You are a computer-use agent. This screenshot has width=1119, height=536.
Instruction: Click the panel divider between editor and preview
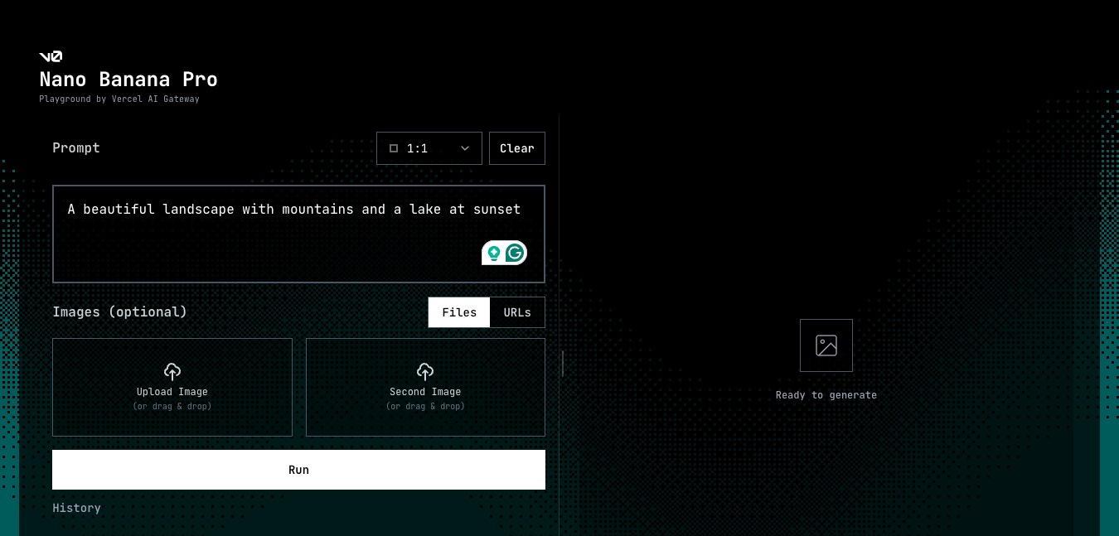pos(562,364)
